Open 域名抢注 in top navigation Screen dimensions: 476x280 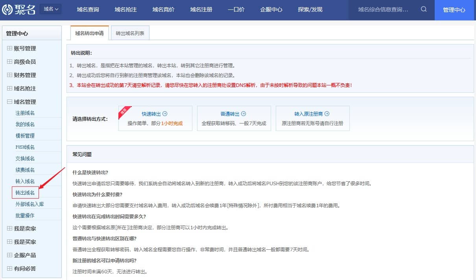coord(125,9)
